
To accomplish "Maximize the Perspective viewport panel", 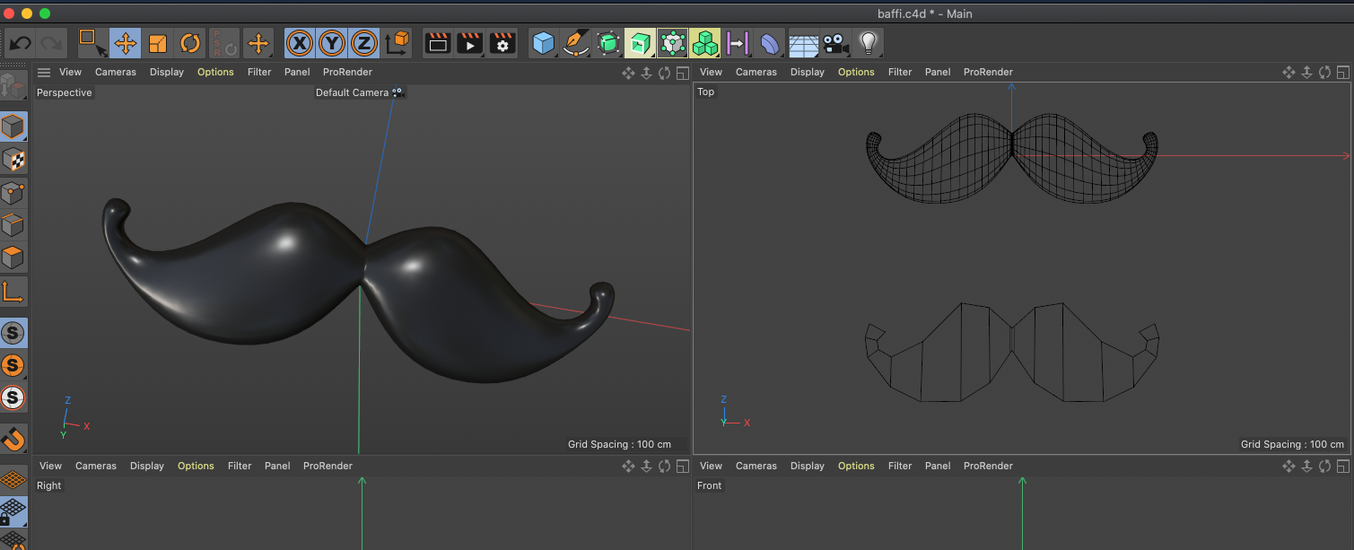I will coord(683,73).
